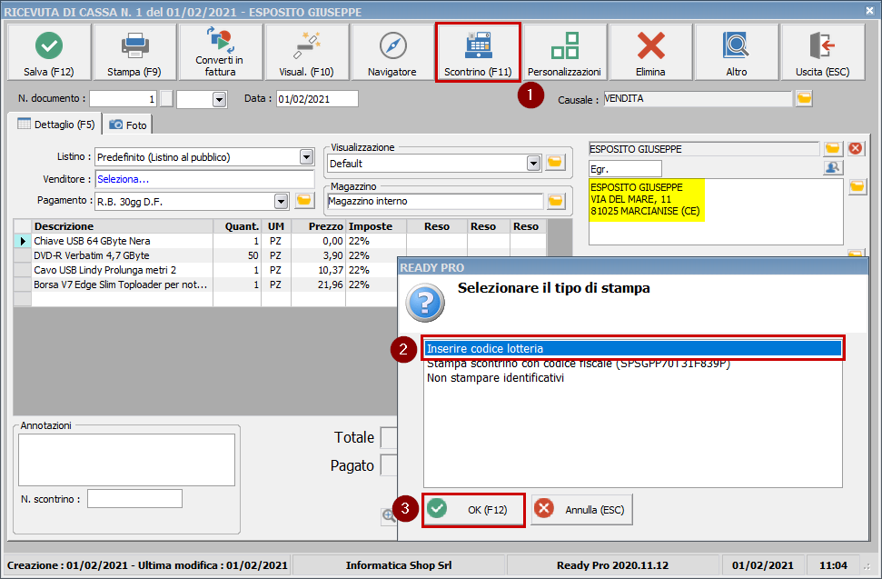
Task: Select the Dettaglio (F5) tab
Action: click(x=56, y=125)
